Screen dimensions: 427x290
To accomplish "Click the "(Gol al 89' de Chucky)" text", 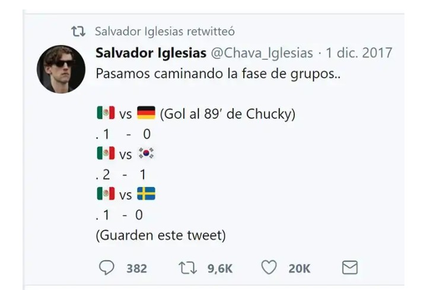I will pos(227,113).
